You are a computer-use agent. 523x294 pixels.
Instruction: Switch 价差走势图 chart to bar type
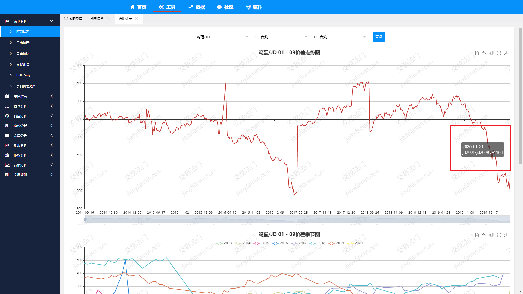pos(491,53)
